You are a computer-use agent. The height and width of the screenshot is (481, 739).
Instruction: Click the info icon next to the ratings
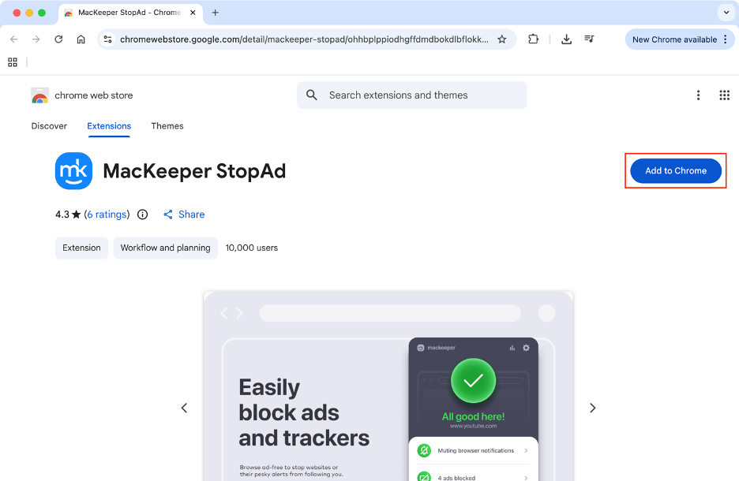[x=141, y=214]
